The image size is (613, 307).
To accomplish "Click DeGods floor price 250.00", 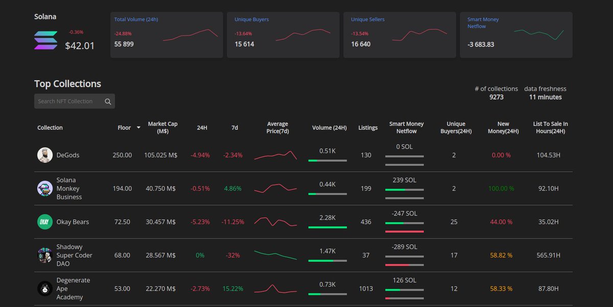I will (122, 155).
